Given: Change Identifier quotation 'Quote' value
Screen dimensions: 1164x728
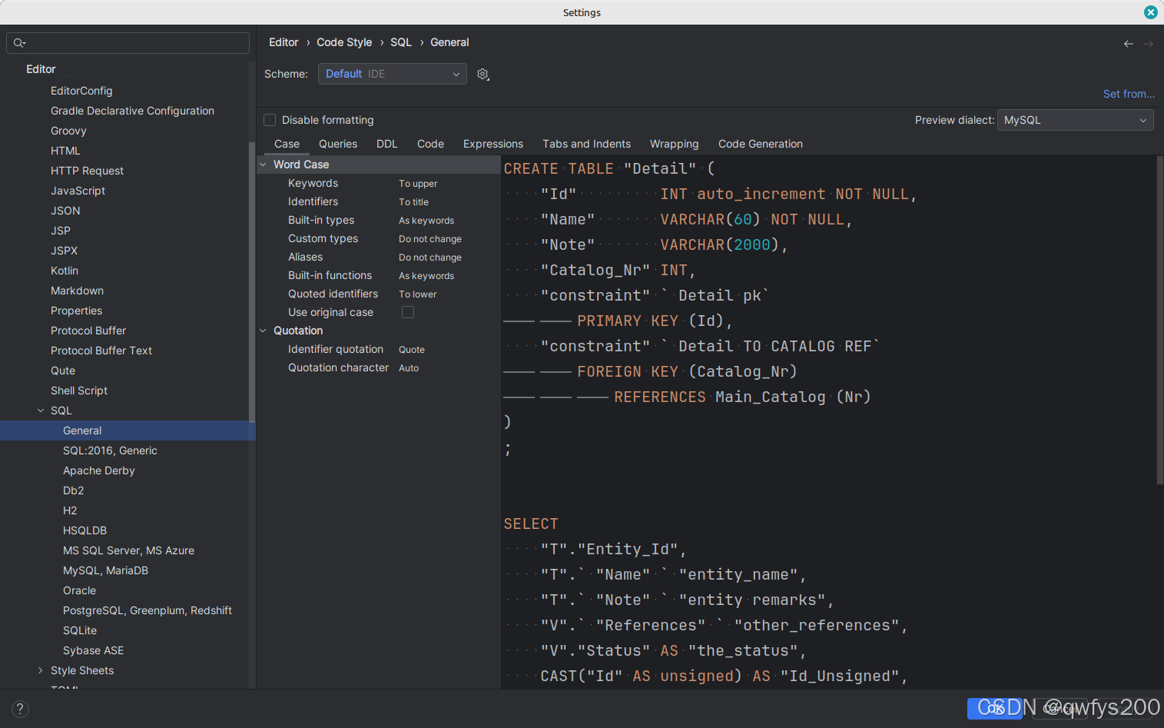Looking at the screenshot, I should [411, 350].
